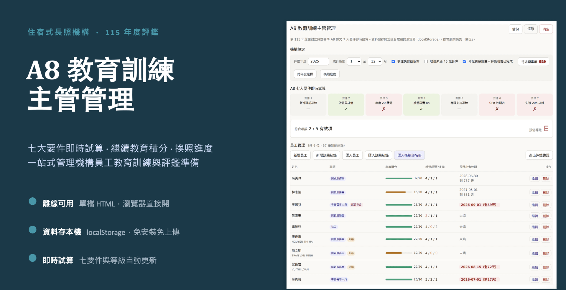Click 陳美玲's green 32/20 progress bar
The width and height of the screenshot is (566, 290).
click(x=399, y=178)
